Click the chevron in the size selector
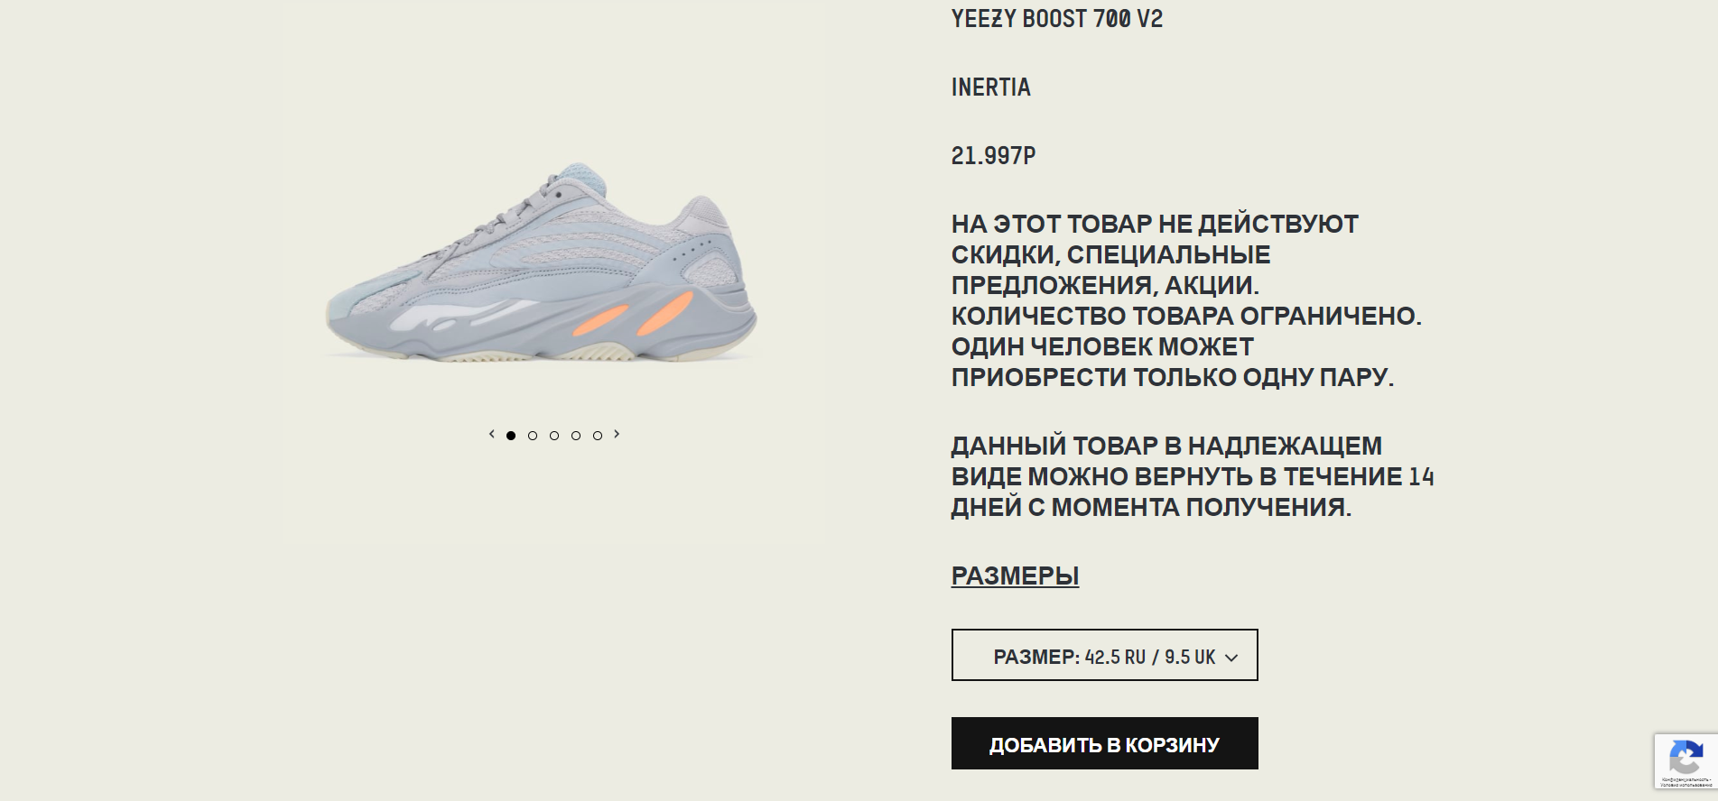This screenshot has height=801, width=1718. (1231, 658)
